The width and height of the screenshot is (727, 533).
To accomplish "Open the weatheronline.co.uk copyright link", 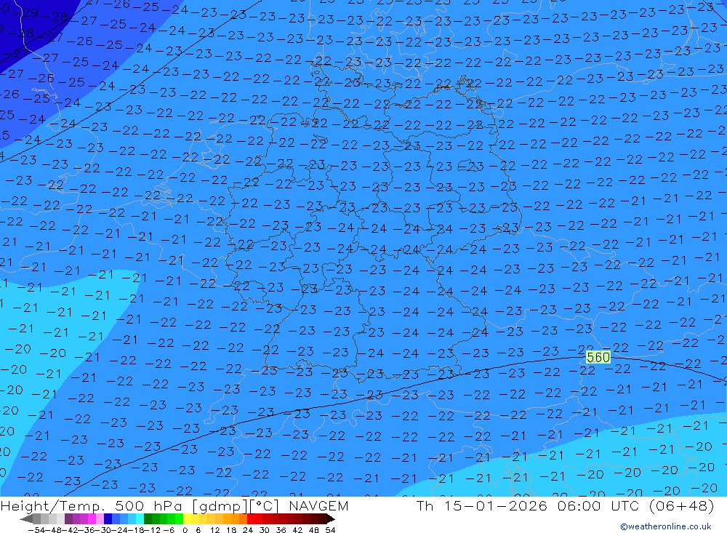I will [x=666, y=526].
